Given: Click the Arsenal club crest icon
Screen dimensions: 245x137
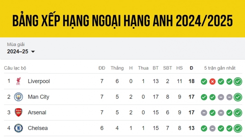Looking at the screenshot, I should point(18,112).
